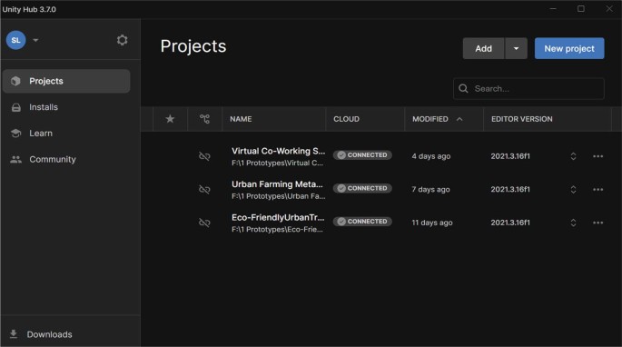Sort projects by CLOUD column

[346, 119]
